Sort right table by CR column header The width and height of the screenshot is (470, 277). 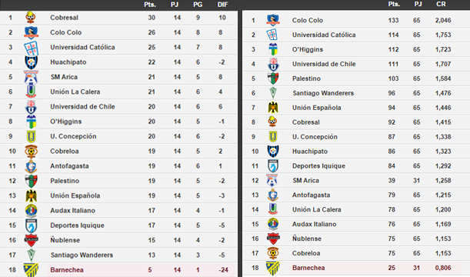click(441, 4)
